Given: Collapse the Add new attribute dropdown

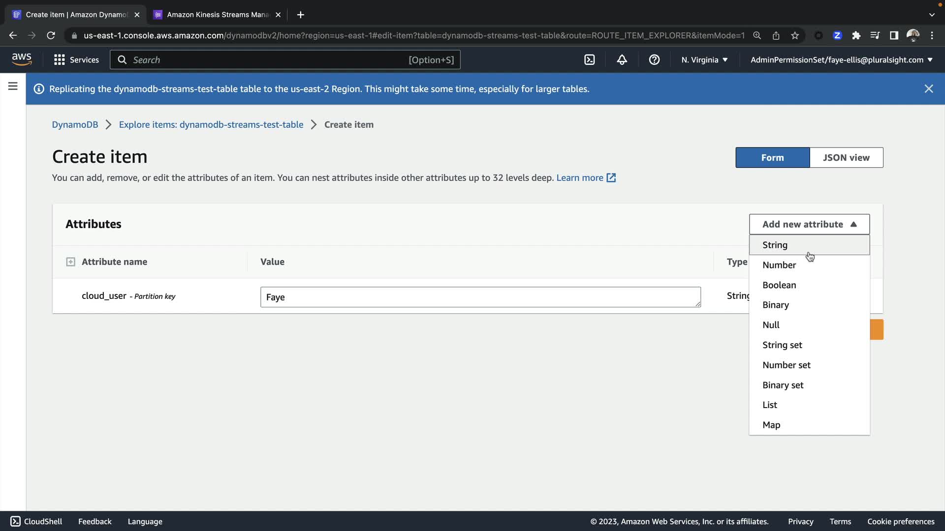Looking at the screenshot, I should [809, 224].
